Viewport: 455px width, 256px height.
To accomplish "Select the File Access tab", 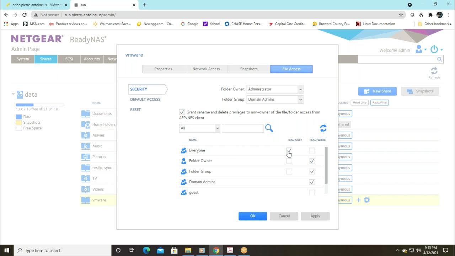I will tap(291, 69).
